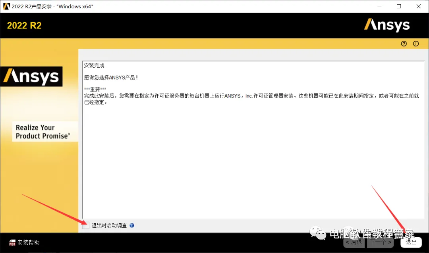Open the help question mark icon
This screenshot has width=429, height=253.
point(404,44)
